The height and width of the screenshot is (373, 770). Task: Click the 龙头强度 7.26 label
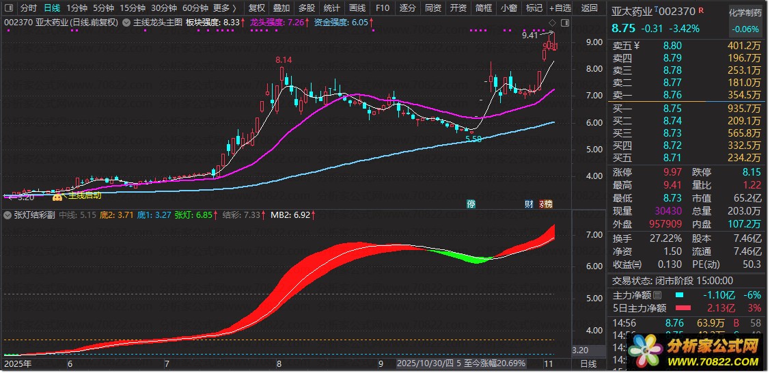(x=279, y=23)
